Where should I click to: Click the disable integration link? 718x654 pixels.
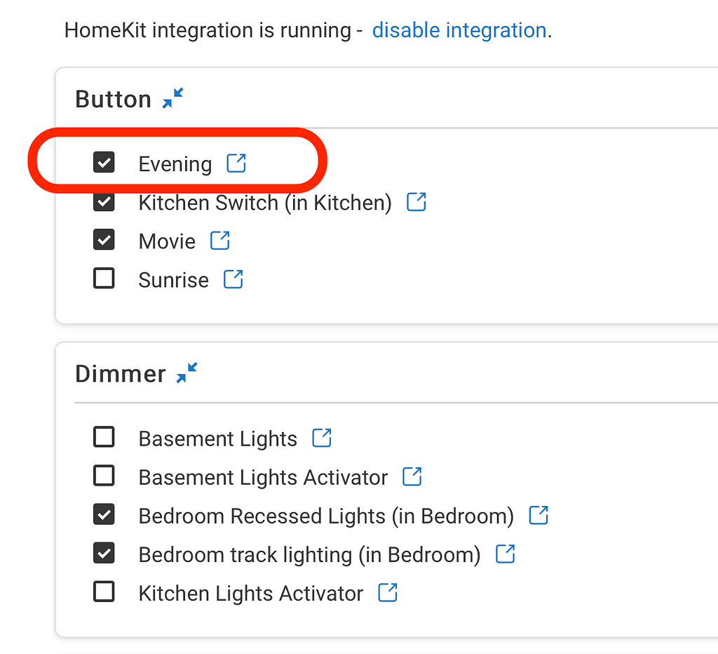click(459, 30)
